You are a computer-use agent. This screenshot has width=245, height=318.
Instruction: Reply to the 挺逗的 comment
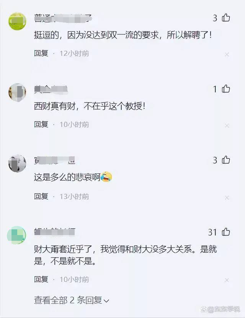pyautogui.click(x=41, y=54)
